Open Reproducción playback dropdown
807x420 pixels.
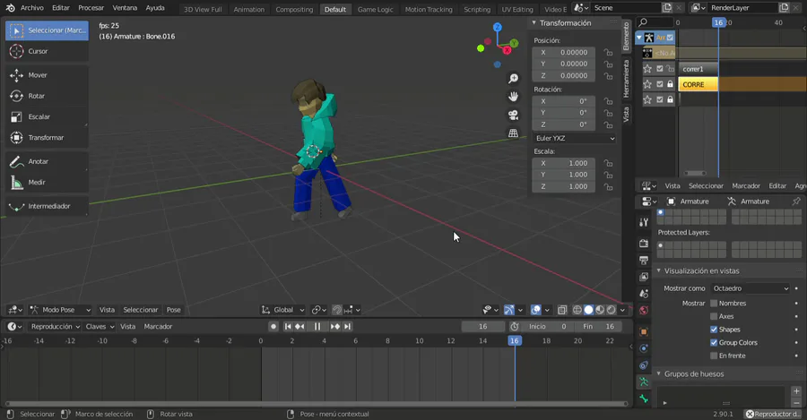click(x=55, y=327)
